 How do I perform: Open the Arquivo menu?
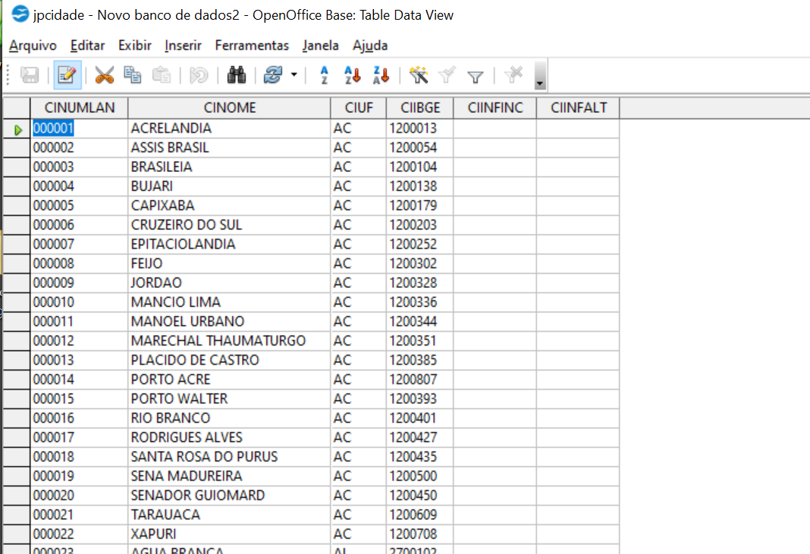[x=33, y=45]
